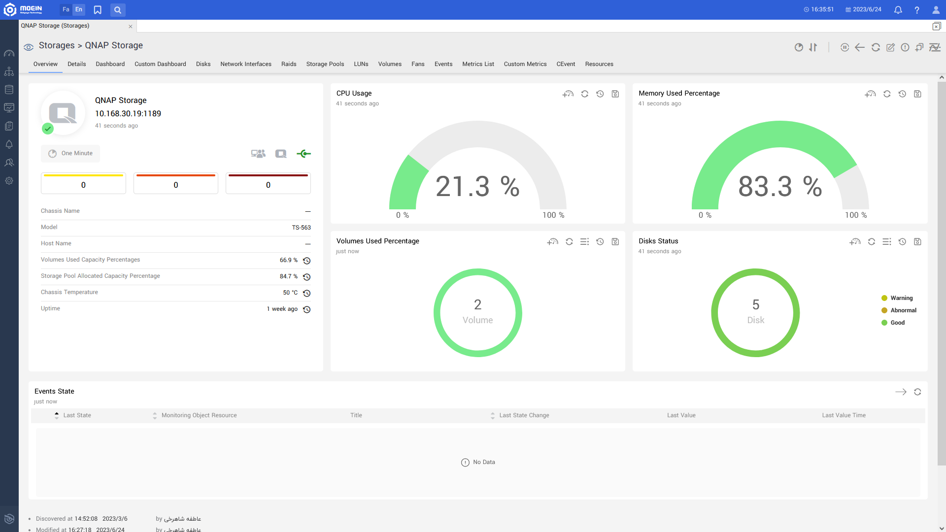This screenshot has height=532, width=946.
Task: Click the vertical scrollbar thumb
Action: [x=942, y=273]
